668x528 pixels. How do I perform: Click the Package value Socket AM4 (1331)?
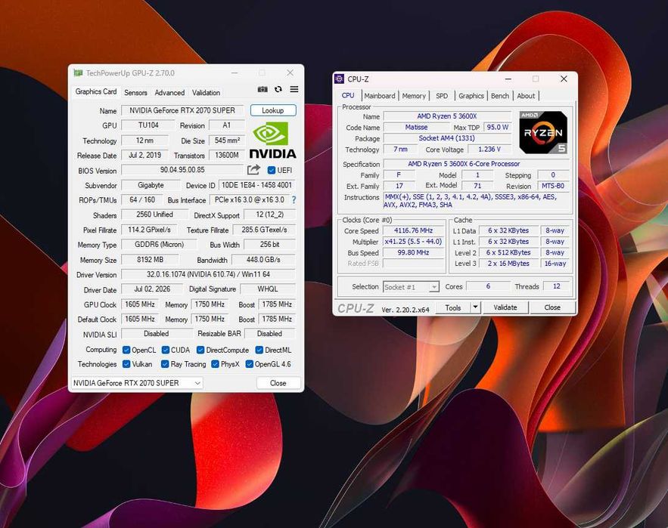coord(447,137)
